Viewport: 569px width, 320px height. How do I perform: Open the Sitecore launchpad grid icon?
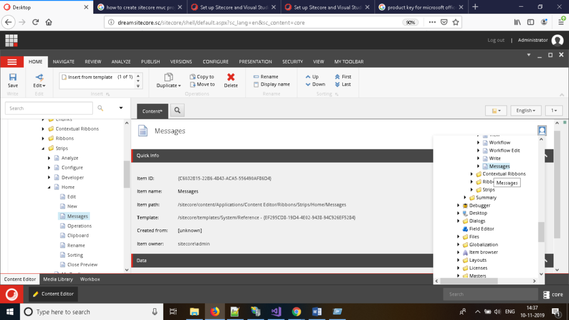tap(11, 40)
